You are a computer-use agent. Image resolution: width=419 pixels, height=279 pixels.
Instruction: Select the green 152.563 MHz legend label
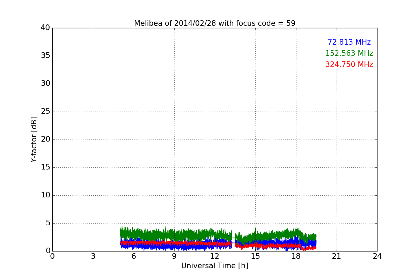tap(349, 53)
